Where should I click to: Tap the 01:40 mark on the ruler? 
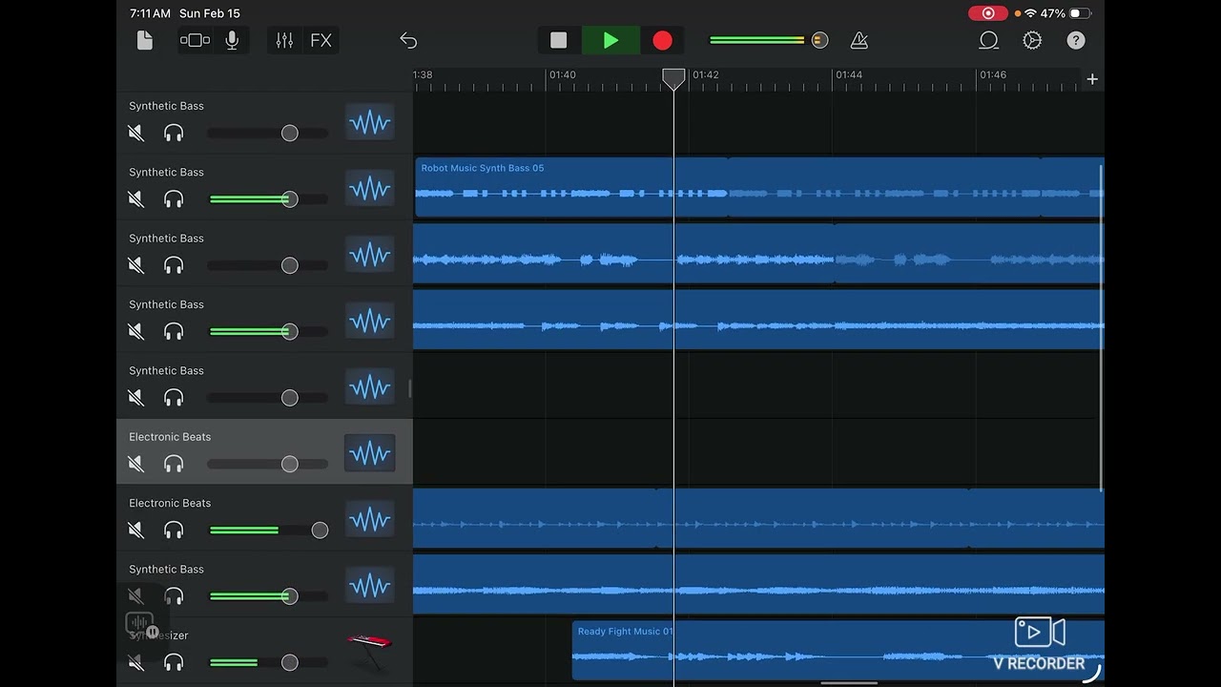pos(562,74)
